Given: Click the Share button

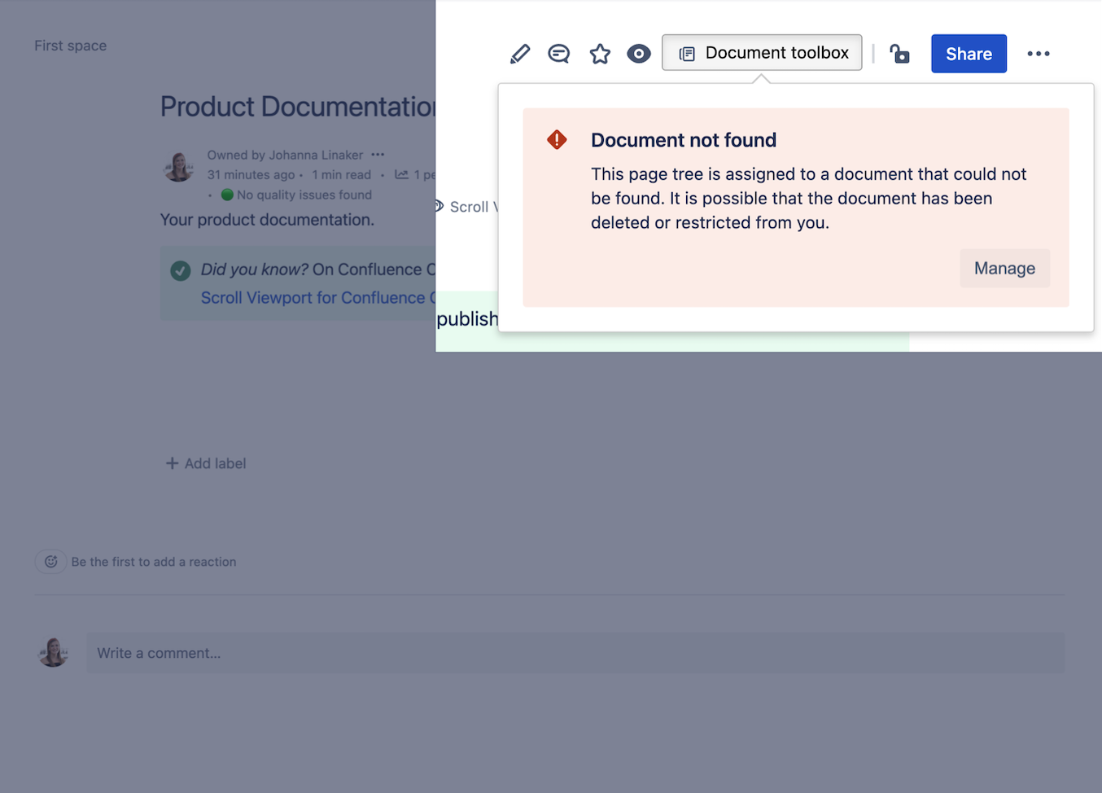Looking at the screenshot, I should (969, 53).
